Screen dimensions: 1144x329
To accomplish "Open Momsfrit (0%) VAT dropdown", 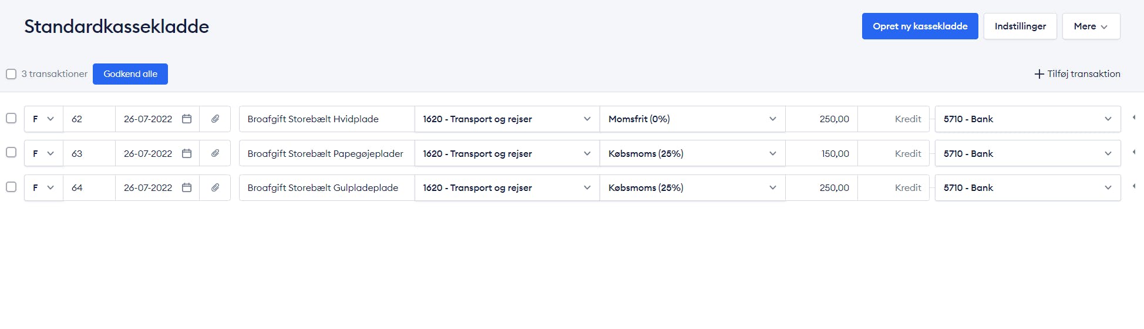I will point(692,119).
